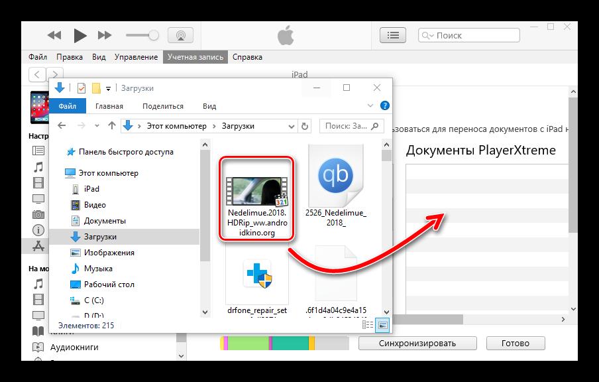Switch Explorer to large icons view
The height and width of the screenshot is (382, 599).
[383, 325]
